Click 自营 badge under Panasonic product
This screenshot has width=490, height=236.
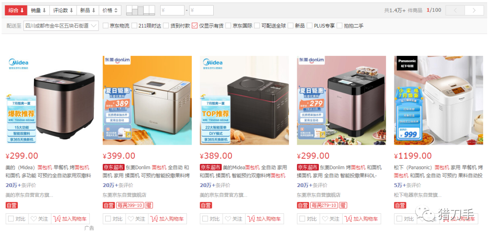coord(400,206)
